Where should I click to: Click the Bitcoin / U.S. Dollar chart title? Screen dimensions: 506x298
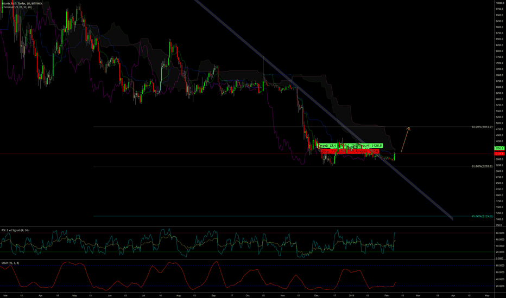(x=22, y=3)
